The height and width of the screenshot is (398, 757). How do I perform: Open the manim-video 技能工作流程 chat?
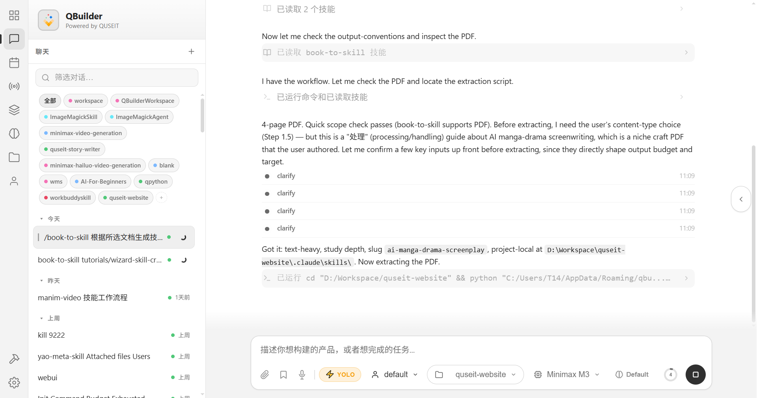114,298
